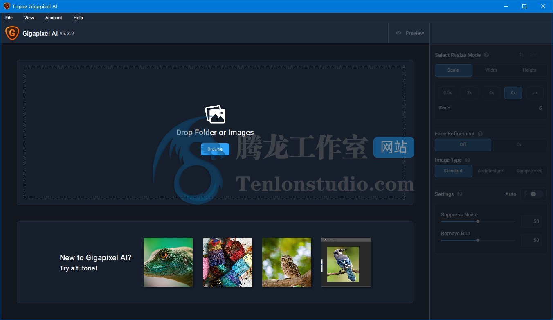The image size is (553, 320).
Task: Select the Width resize mode
Action: (x=491, y=70)
